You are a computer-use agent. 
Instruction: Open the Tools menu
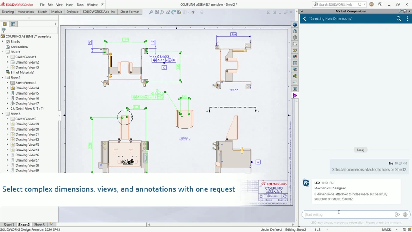[80, 5]
